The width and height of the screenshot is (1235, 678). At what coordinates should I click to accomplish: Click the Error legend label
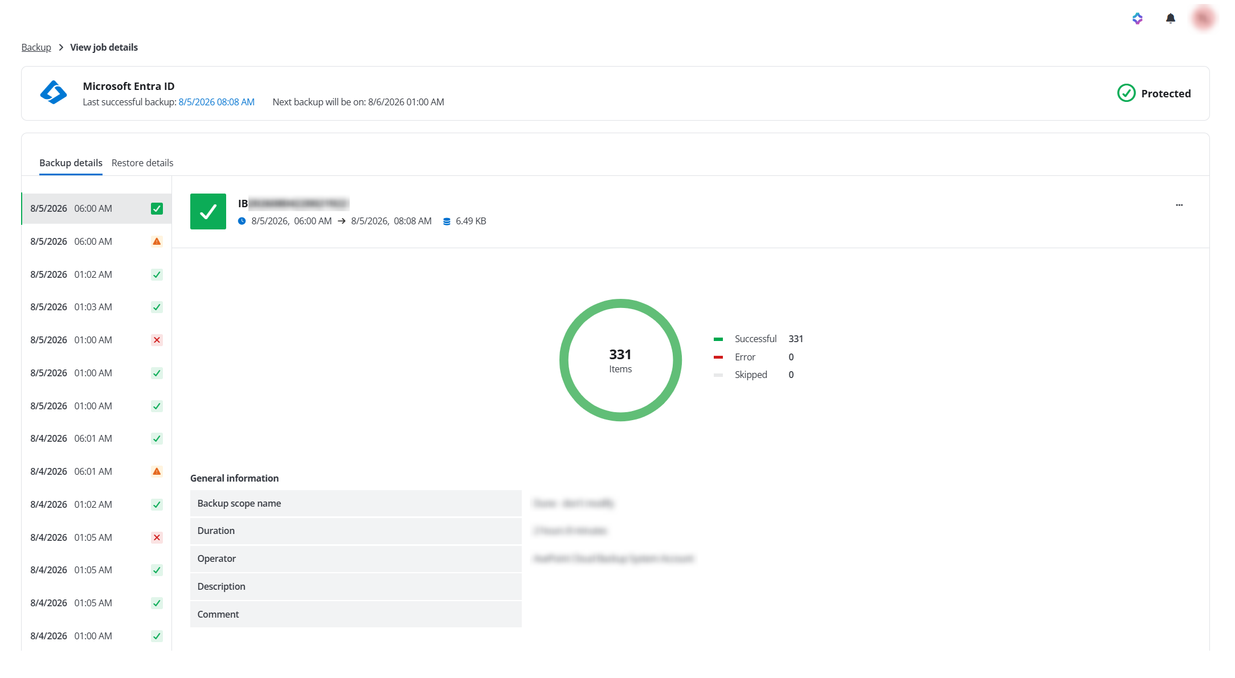click(x=745, y=358)
